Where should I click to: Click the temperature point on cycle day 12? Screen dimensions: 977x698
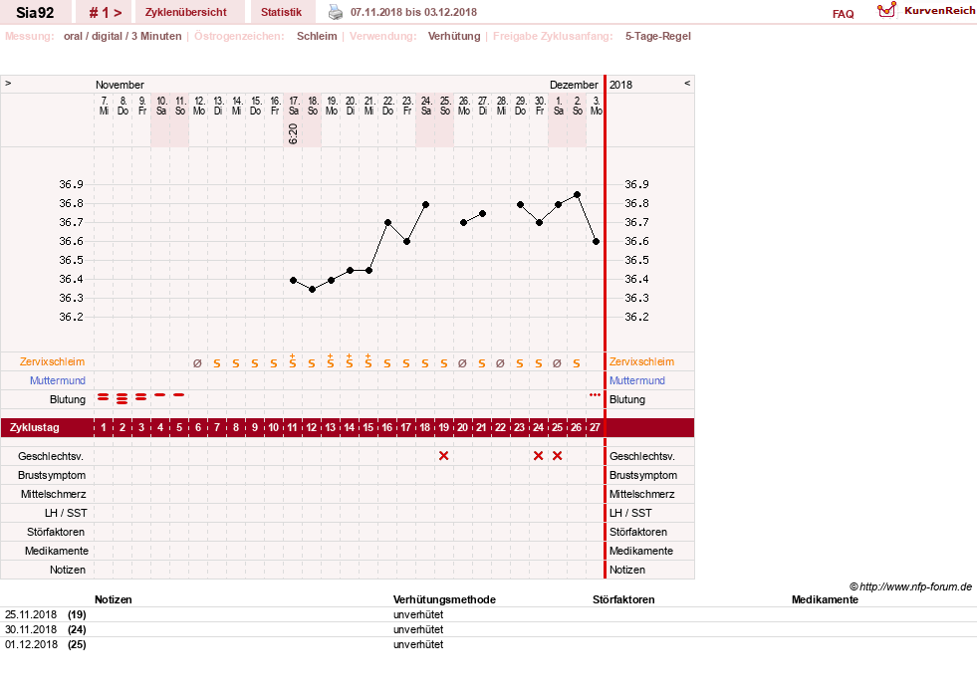pos(312,290)
